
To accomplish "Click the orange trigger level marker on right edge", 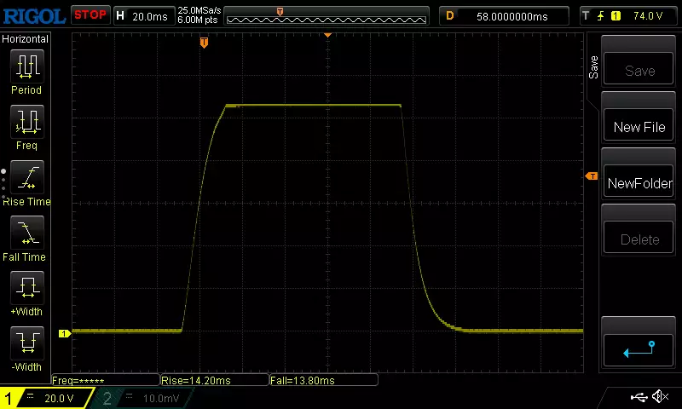I will (x=592, y=176).
